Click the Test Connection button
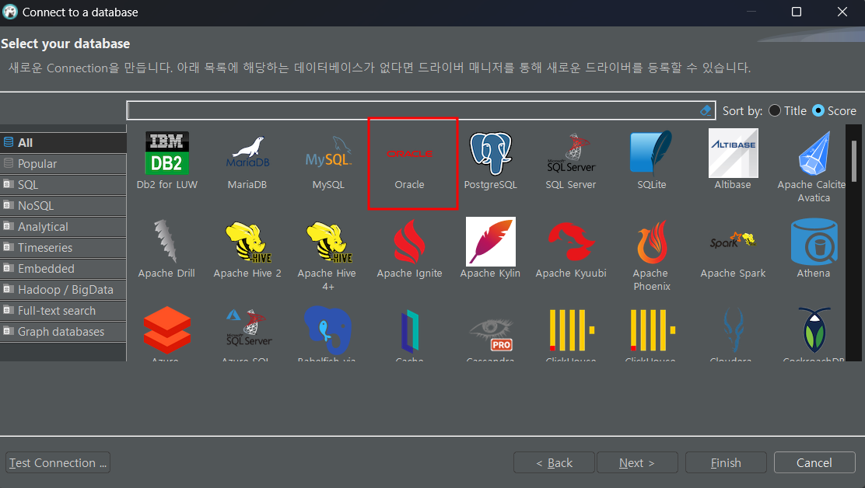This screenshot has height=488, width=865. click(x=58, y=462)
